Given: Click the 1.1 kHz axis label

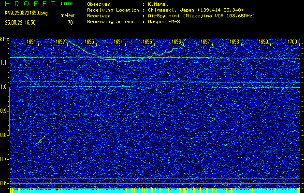Looking at the screenshot, I should [4, 63].
